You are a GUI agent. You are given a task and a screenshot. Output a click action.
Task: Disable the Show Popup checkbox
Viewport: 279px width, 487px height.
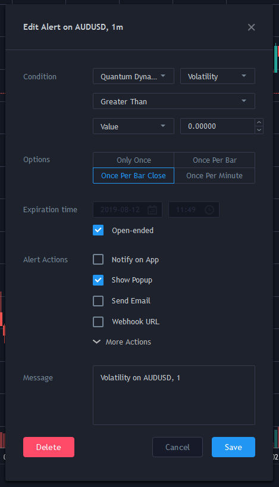coord(98,280)
